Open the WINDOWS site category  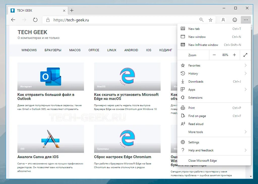point(29,50)
